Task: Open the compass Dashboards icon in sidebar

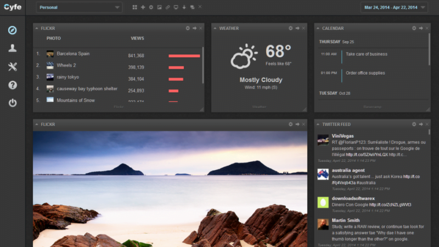Action: click(x=12, y=30)
